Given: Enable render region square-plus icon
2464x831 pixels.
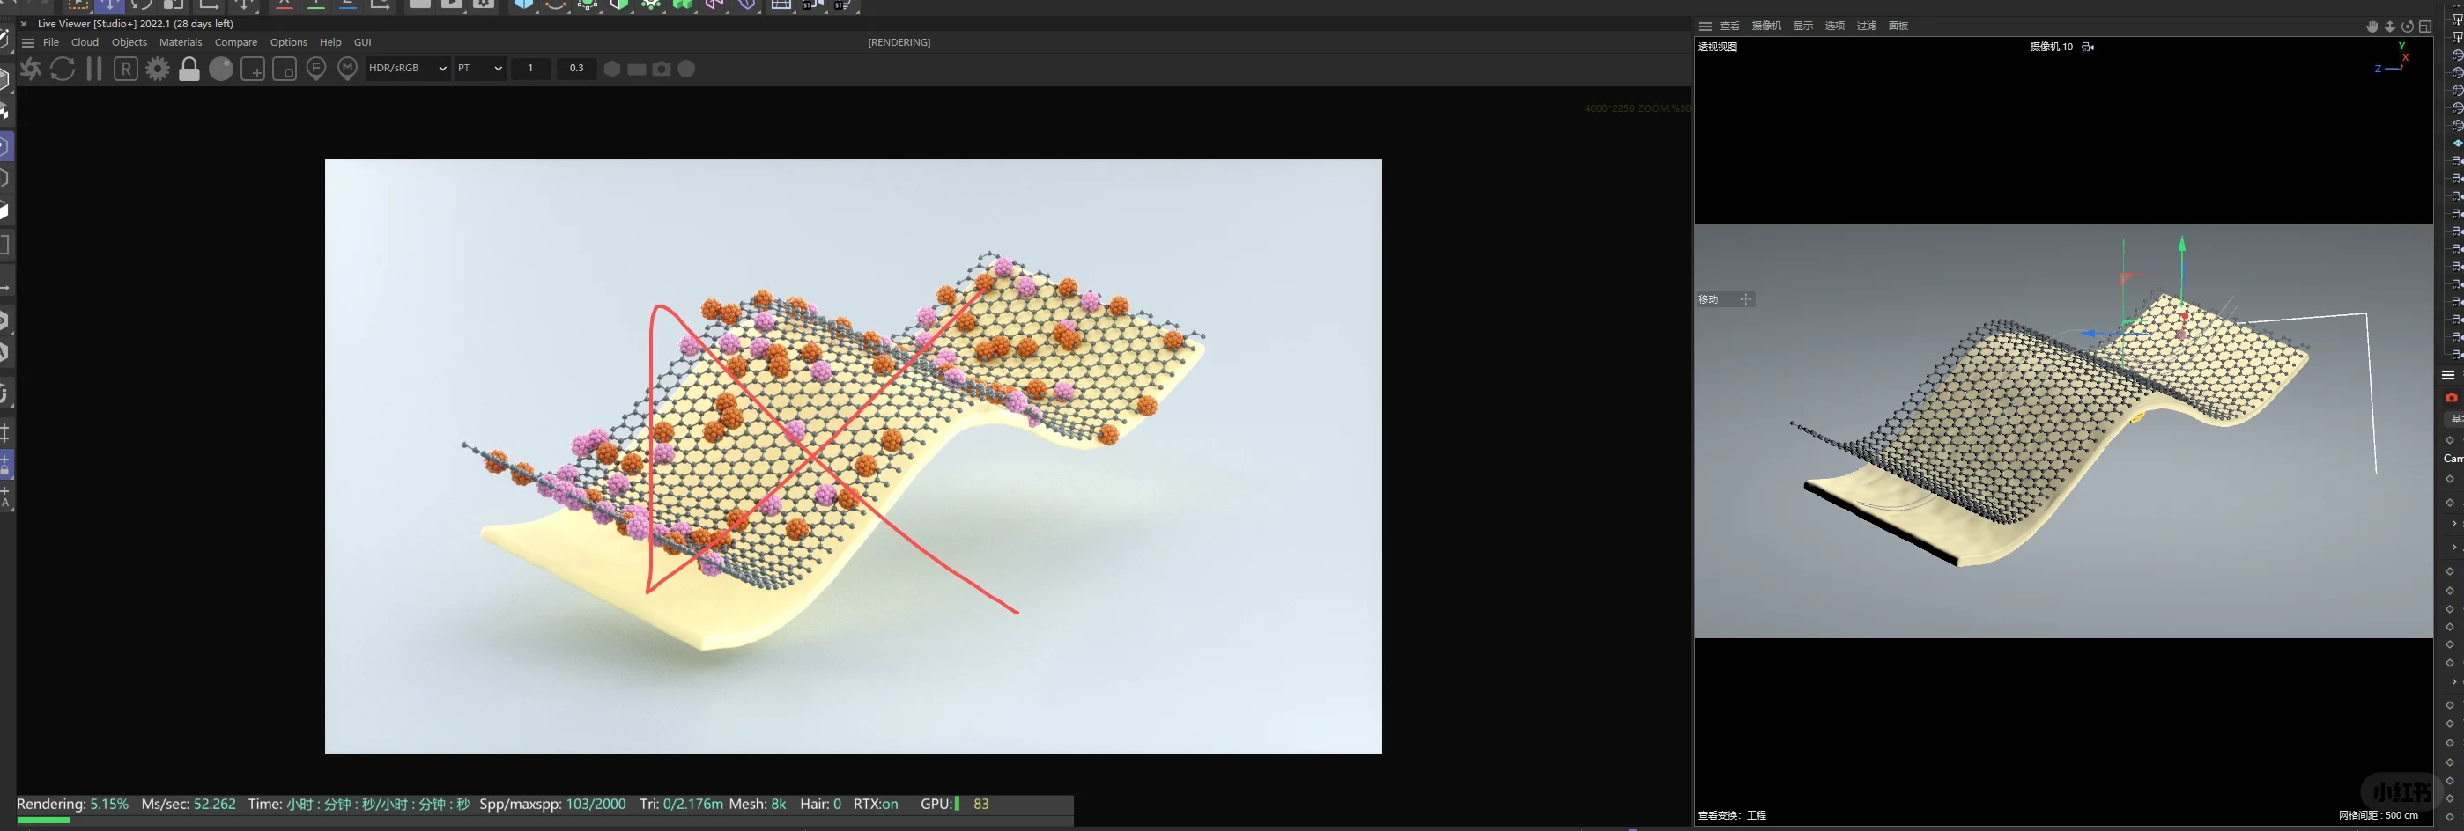Looking at the screenshot, I should pyautogui.click(x=253, y=69).
